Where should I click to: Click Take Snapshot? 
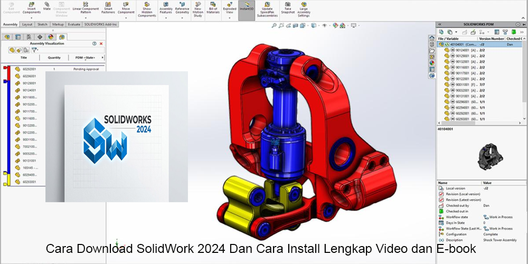point(288,8)
